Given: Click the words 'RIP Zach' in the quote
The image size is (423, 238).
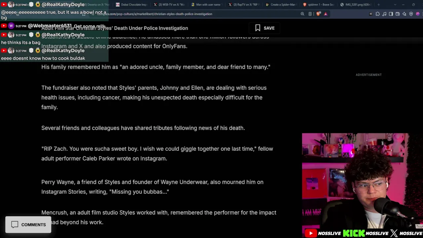Looking at the screenshot, I should 55,149.
